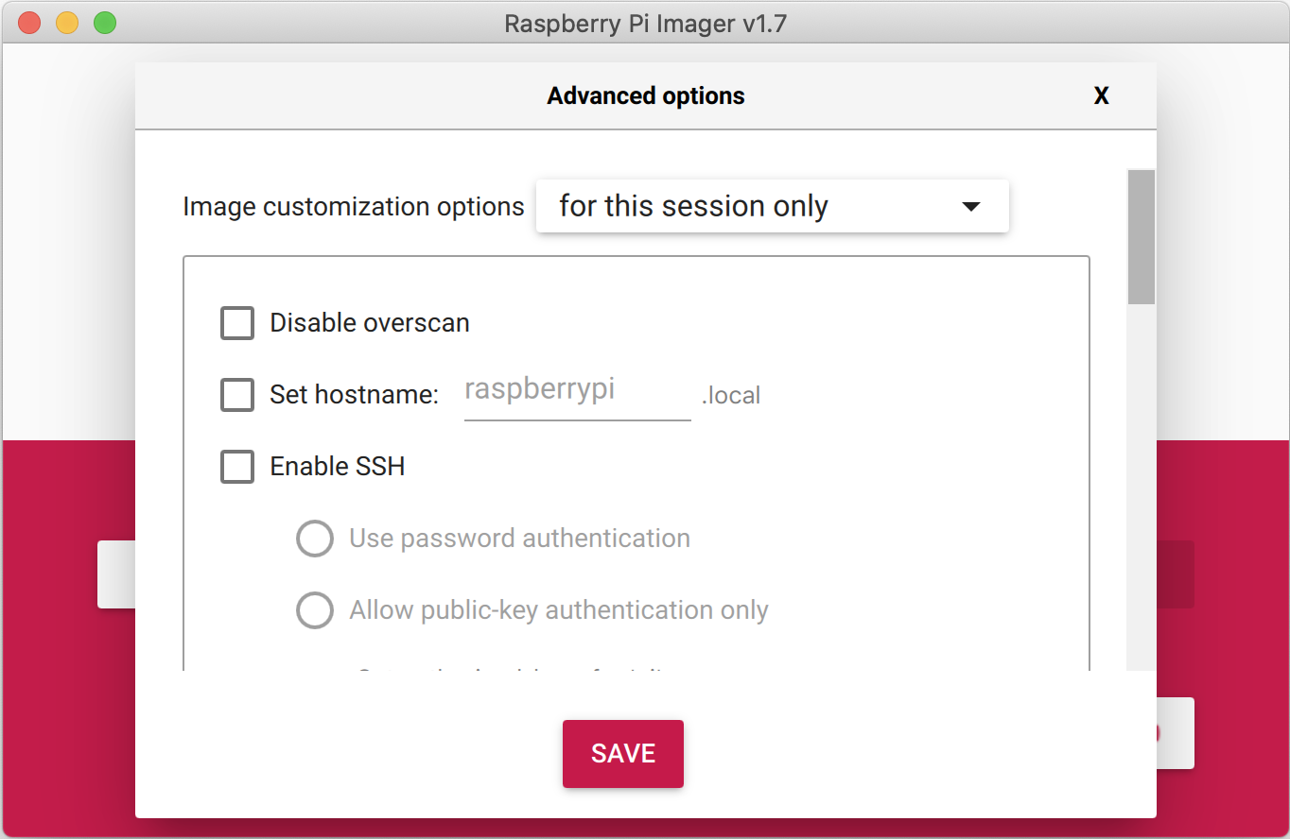Click the red macOS close window button

coord(29,23)
